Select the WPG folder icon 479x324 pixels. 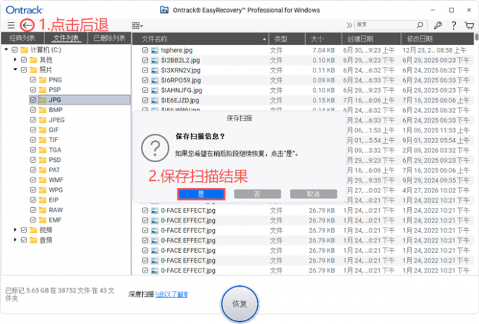[x=42, y=190]
